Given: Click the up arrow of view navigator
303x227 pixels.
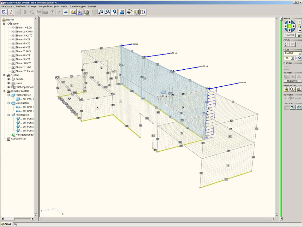Looking at the screenshot, I should click(x=290, y=22).
